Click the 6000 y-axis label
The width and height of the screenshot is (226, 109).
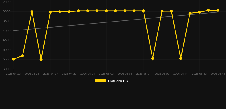[x=7, y=69]
